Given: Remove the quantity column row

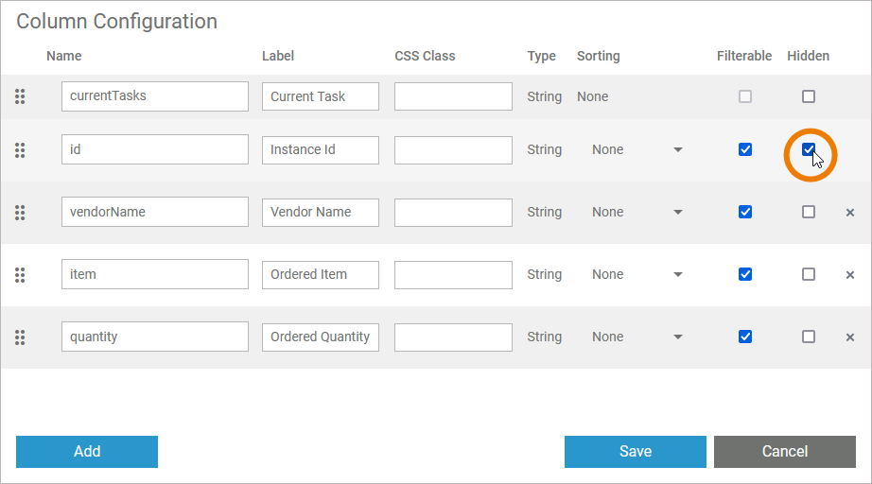Looking at the screenshot, I should pyautogui.click(x=849, y=337).
